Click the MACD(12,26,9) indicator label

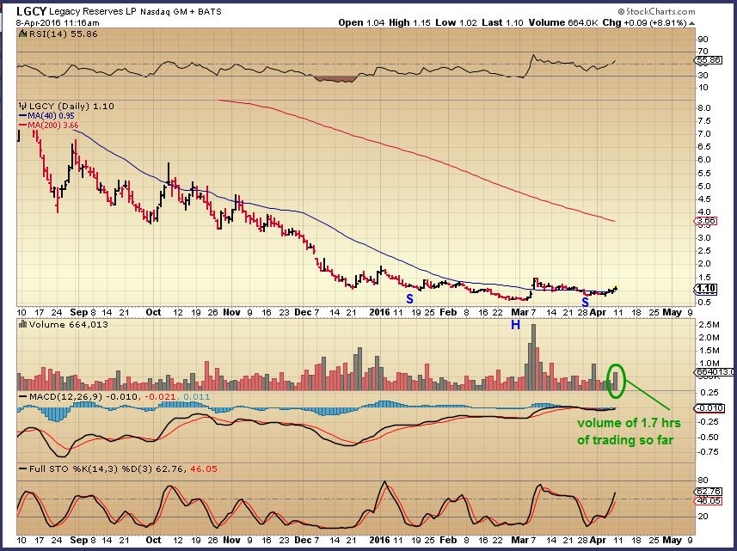coord(64,397)
